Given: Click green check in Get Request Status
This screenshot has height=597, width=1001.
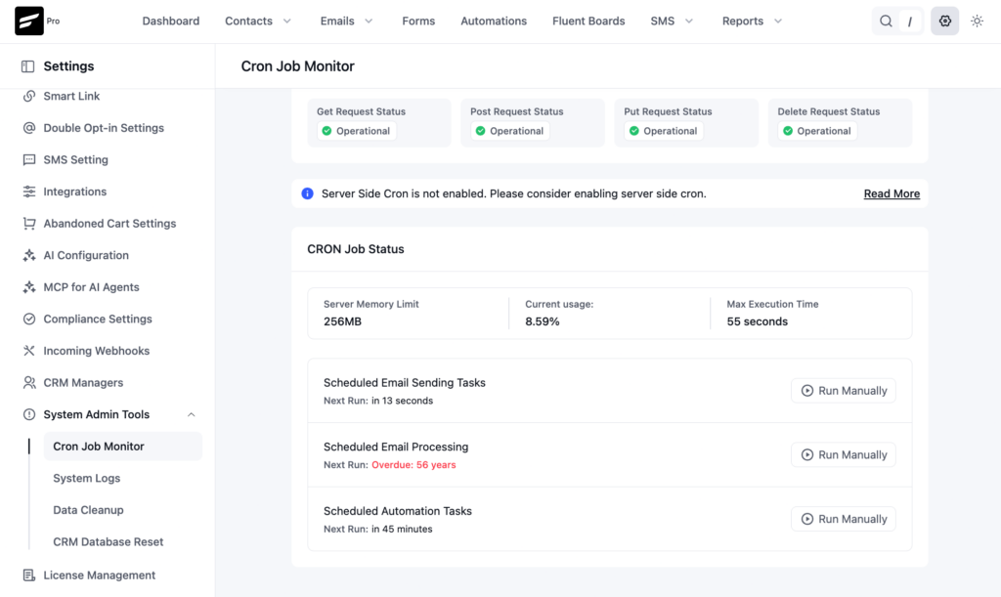Looking at the screenshot, I should pyautogui.click(x=326, y=131).
